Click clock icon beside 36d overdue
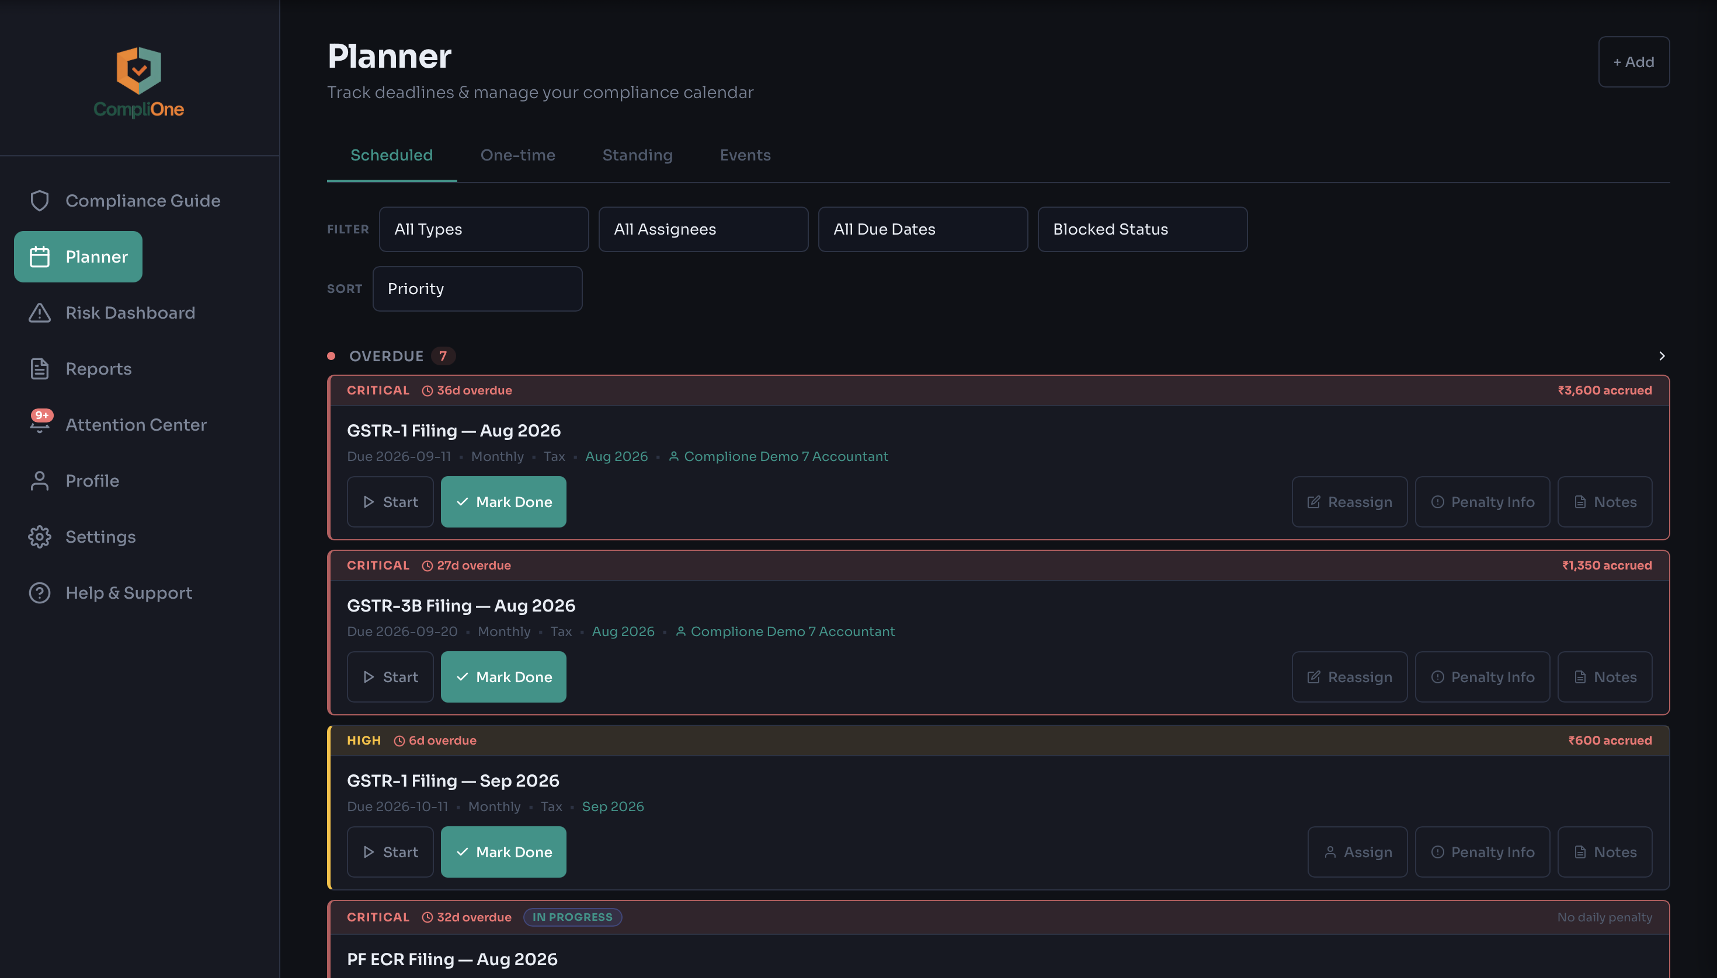1717x978 pixels. (x=427, y=391)
